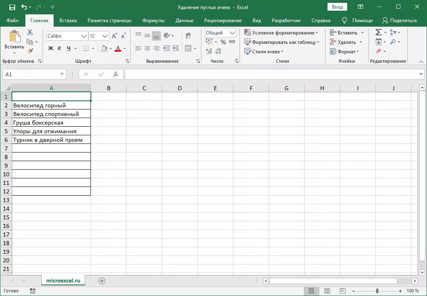Switch to Page Layout view in status bar
427x296 pixels.
pos(327,291)
